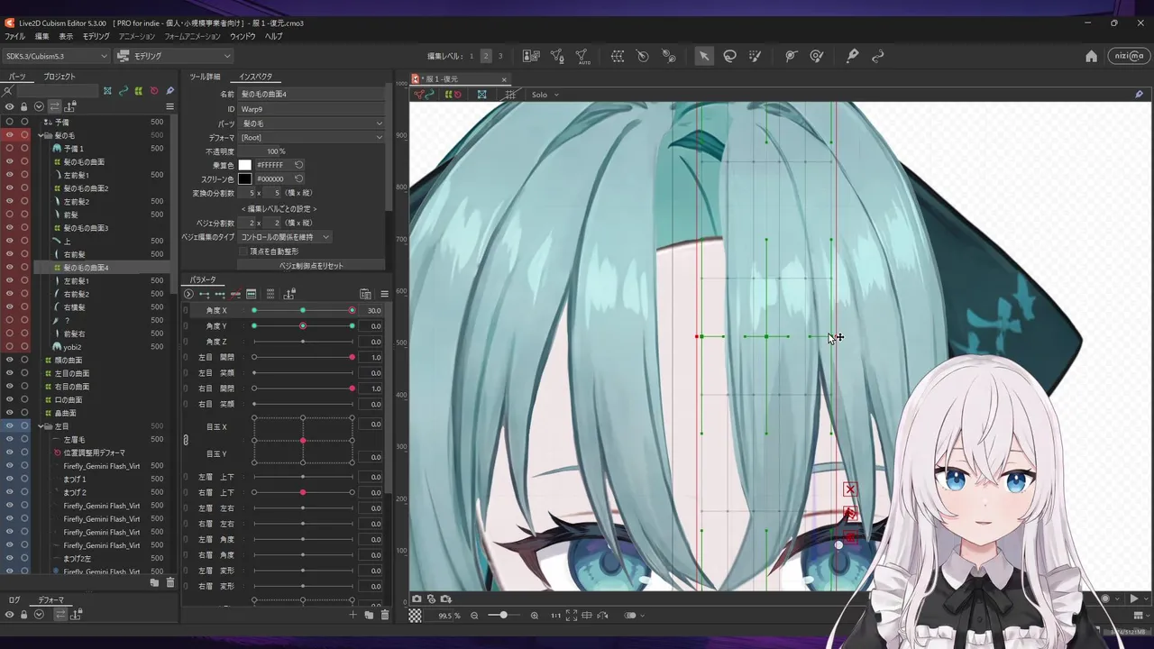Select the Deformation path tool

(x=877, y=56)
